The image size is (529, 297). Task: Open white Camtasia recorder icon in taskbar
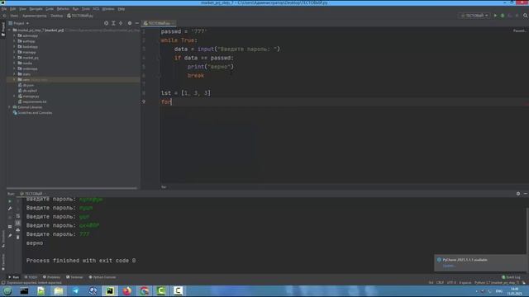[178, 291]
